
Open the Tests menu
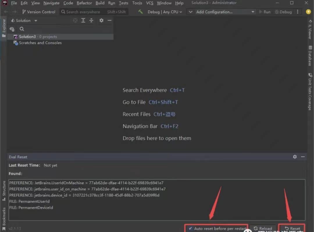click(x=123, y=3)
